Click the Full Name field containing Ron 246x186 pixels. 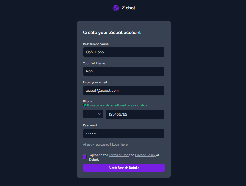pos(124,71)
